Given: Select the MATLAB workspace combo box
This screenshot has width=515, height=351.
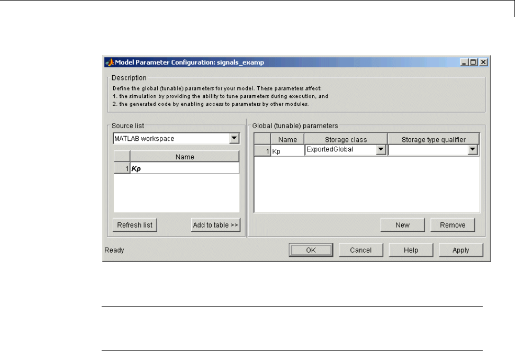Looking at the screenshot, I should click(x=176, y=138).
